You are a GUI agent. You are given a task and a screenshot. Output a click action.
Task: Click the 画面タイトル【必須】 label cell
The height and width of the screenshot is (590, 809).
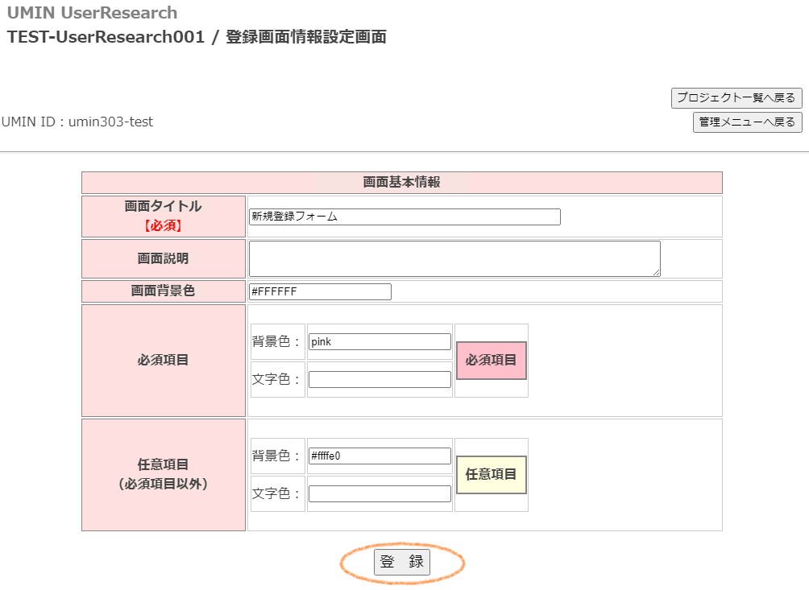pyautogui.click(x=164, y=216)
